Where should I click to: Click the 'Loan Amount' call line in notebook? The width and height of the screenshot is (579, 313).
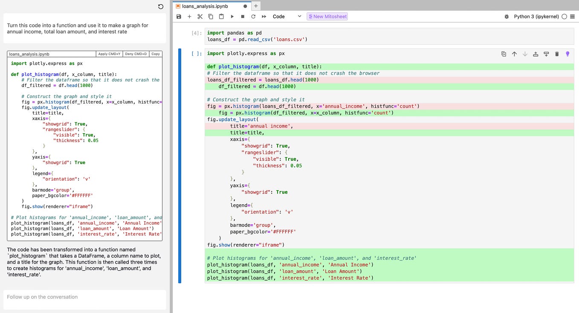pos(285,271)
